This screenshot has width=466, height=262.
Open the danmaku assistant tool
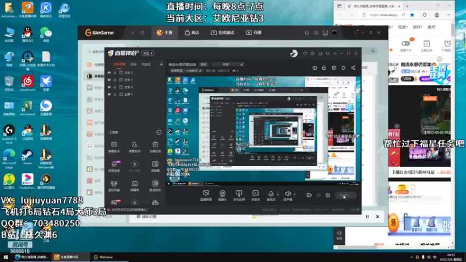114,147
